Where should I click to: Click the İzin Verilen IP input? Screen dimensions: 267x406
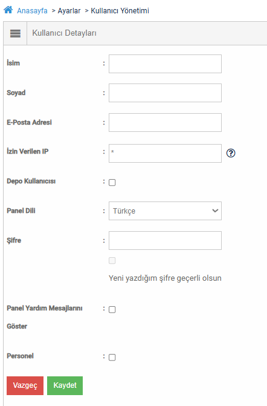coord(165,153)
